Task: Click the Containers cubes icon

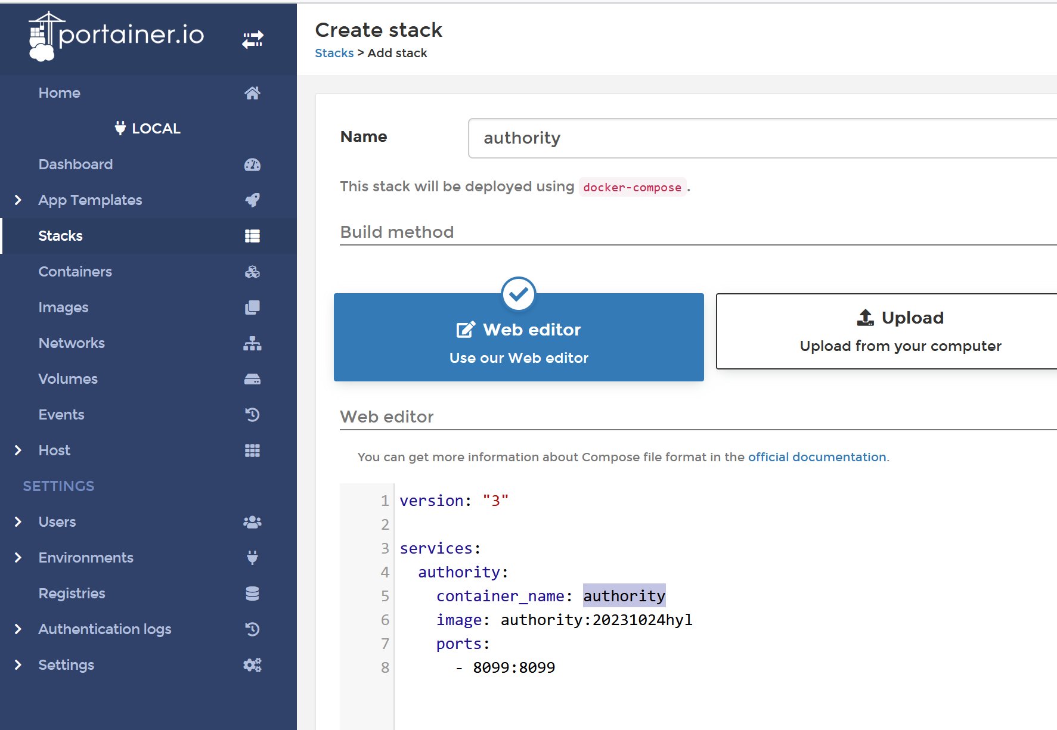Action: pos(252,272)
